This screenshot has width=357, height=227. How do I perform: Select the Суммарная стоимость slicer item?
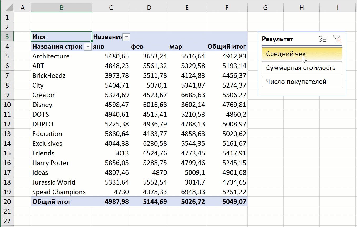click(302, 68)
